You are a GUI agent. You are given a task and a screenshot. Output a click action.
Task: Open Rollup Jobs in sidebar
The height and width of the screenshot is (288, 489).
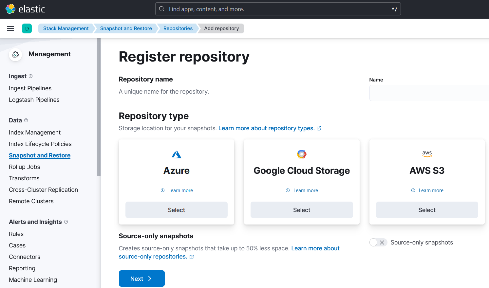(x=25, y=167)
